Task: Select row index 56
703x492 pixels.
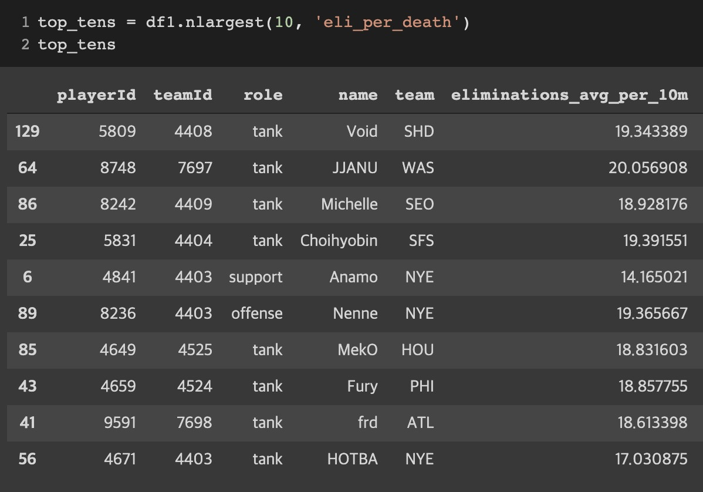Action: (28, 459)
